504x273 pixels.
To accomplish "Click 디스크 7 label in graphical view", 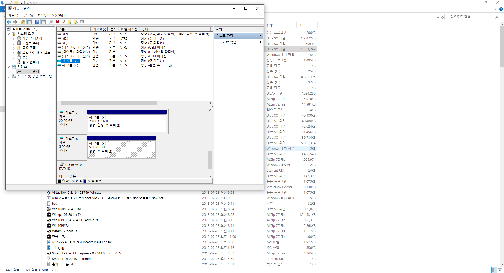I will tap(71, 113).
